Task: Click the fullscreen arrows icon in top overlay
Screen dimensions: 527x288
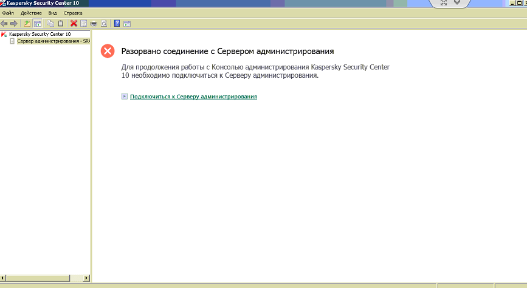Action: [x=444, y=2]
